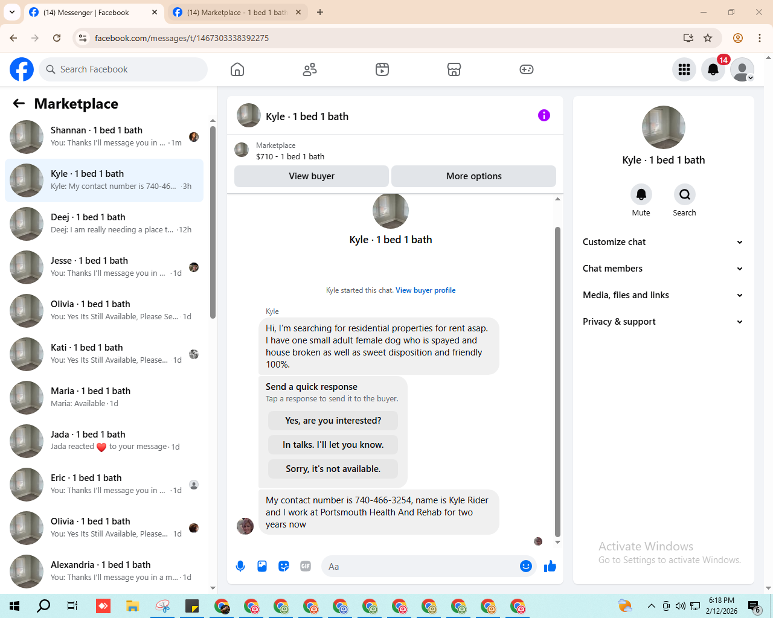The height and width of the screenshot is (618, 773).
Task: Expand Chat members section
Action: [x=663, y=269]
